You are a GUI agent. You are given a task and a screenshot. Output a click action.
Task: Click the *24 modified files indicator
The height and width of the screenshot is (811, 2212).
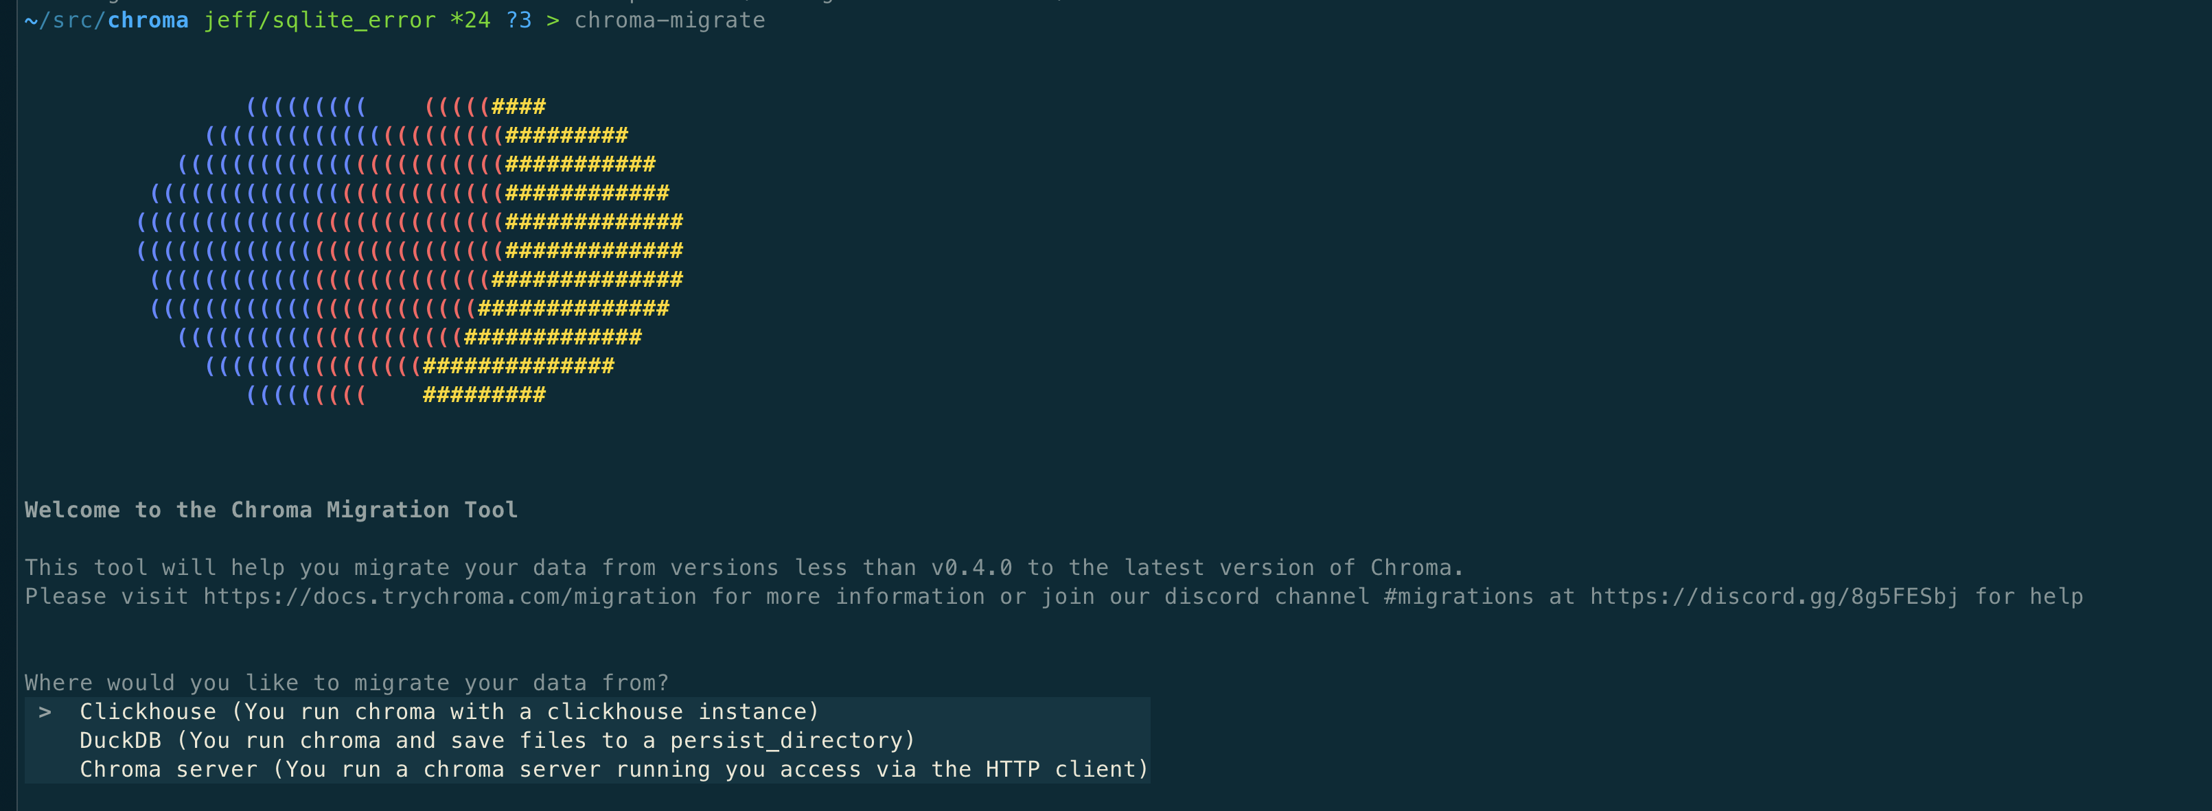coord(470,20)
